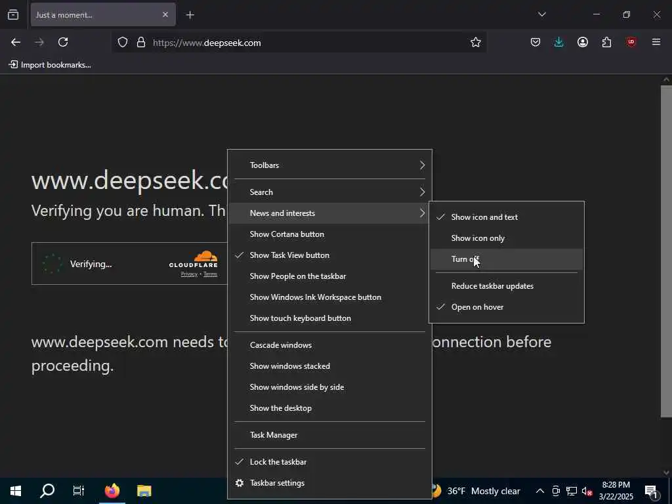
Task: Click the deepseek.com address bar
Action: [x=299, y=43]
